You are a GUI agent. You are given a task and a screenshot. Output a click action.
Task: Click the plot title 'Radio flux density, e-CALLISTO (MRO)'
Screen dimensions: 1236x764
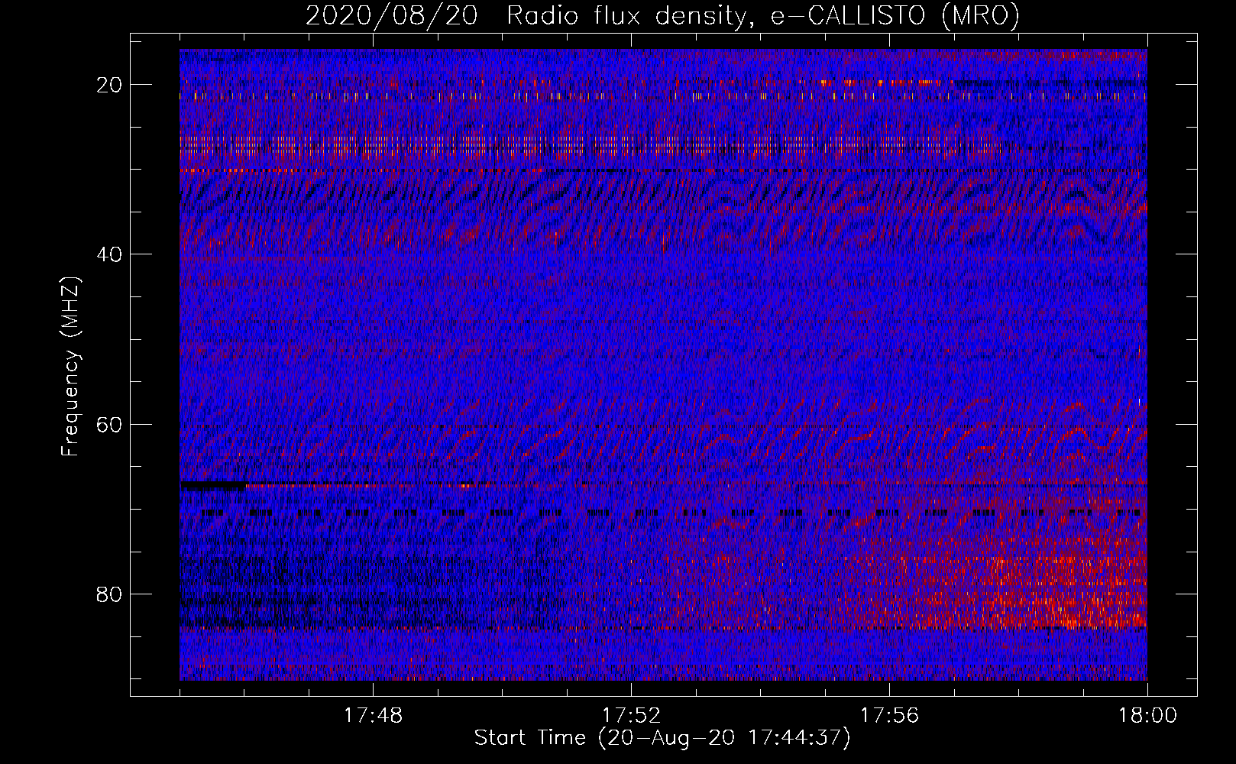(x=763, y=15)
